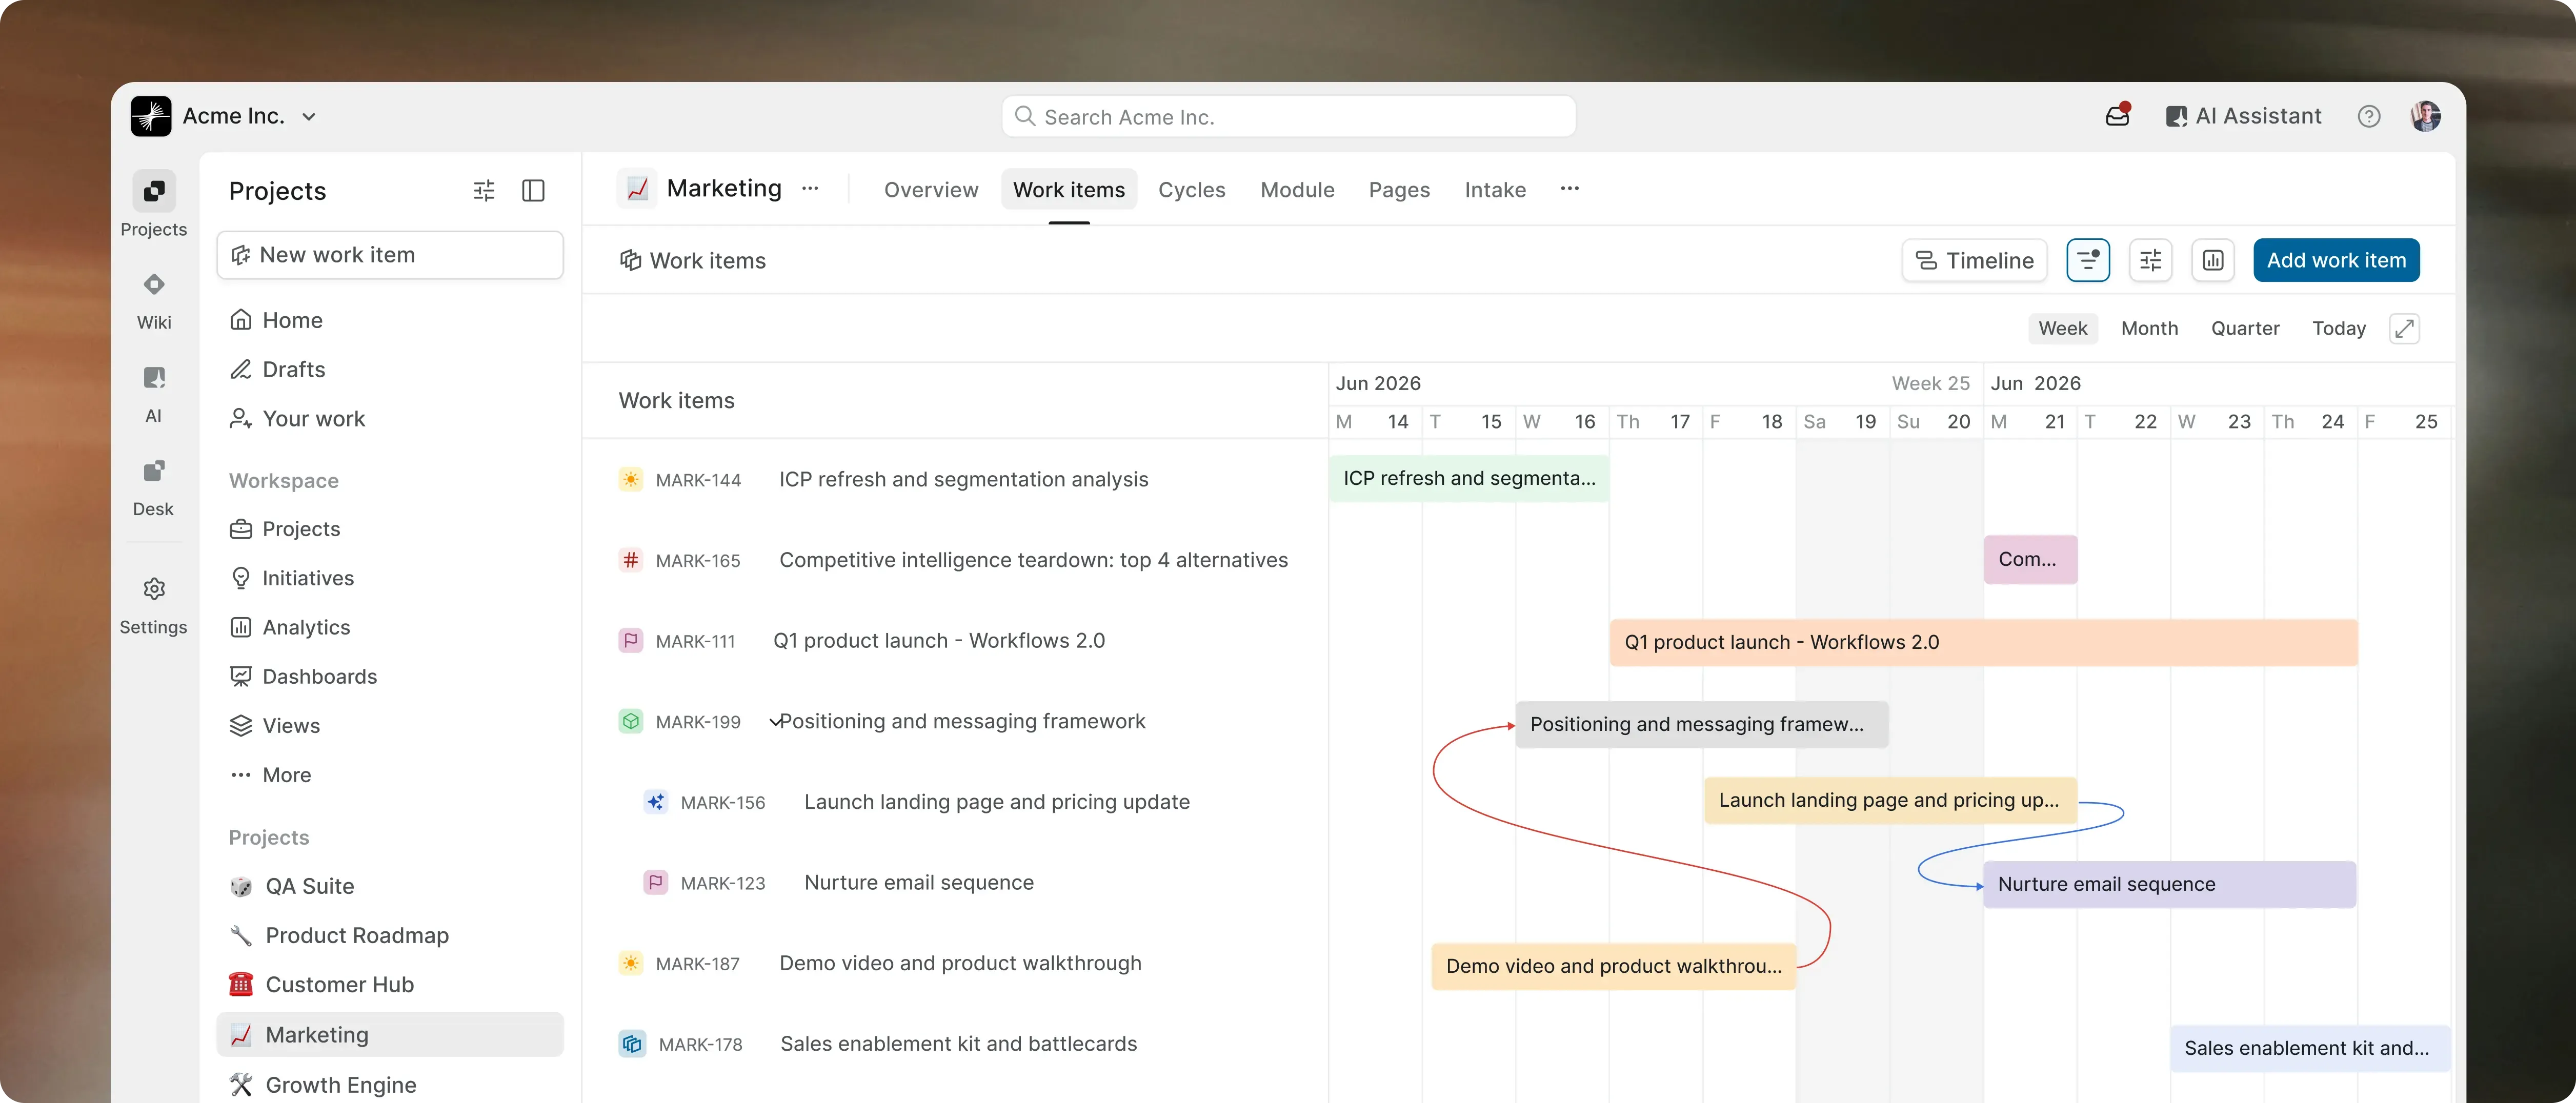Image resolution: width=2576 pixels, height=1103 pixels.
Task: Click the MARK-187 sun type icon
Action: (631, 963)
